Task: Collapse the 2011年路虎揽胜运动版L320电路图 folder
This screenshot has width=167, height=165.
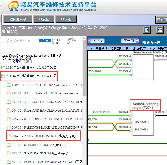Action: click(31, 76)
